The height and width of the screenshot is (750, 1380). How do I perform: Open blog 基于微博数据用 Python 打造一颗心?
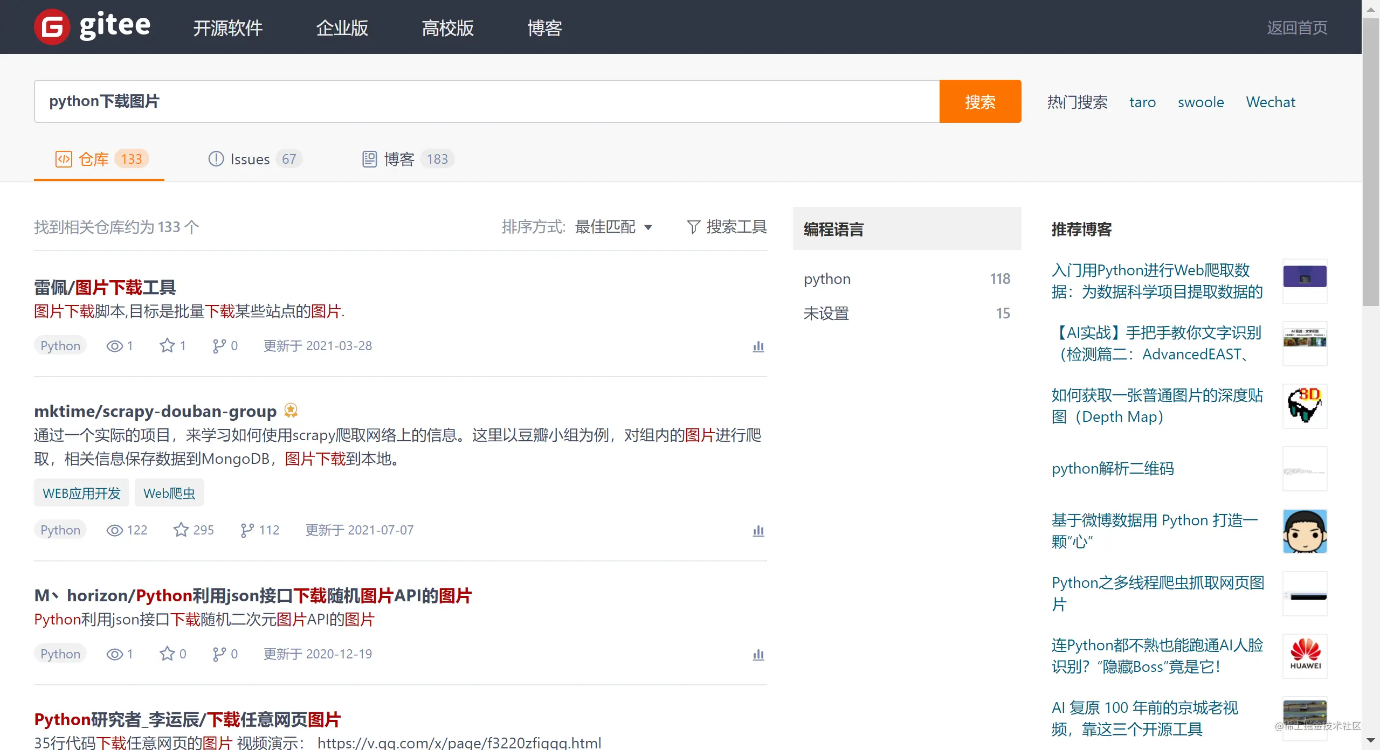[x=1155, y=531]
